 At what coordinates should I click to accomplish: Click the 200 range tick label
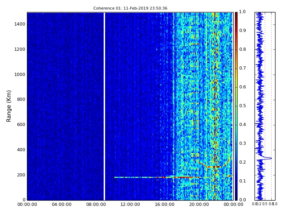(x=21, y=175)
